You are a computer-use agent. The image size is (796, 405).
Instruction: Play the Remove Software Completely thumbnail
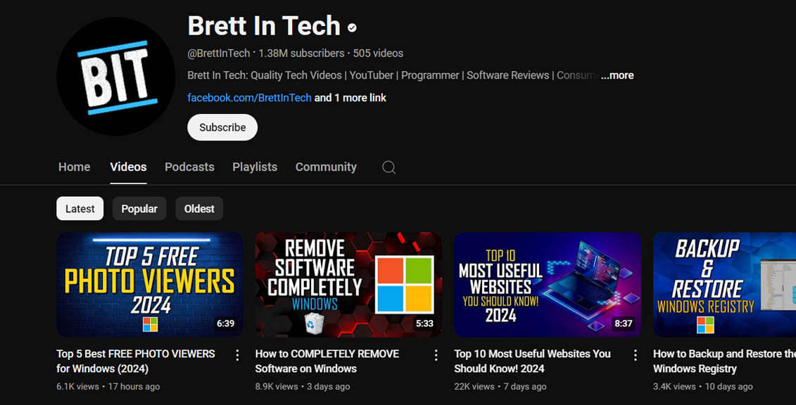pyautogui.click(x=348, y=285)
